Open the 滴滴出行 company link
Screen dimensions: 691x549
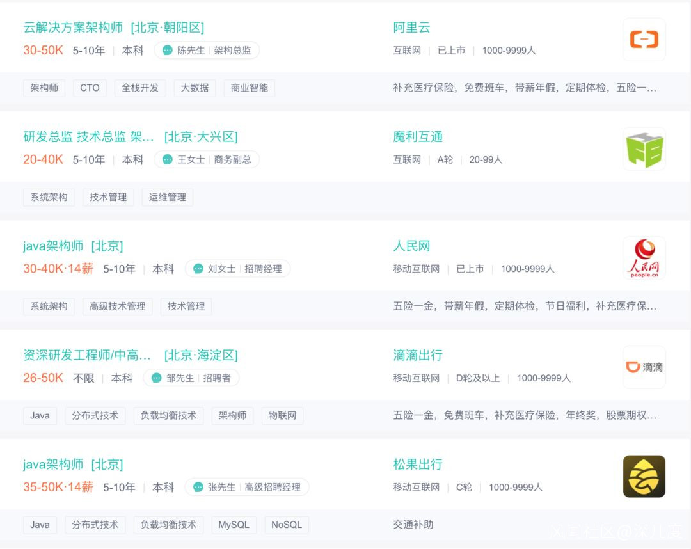[x=418, y=355]
